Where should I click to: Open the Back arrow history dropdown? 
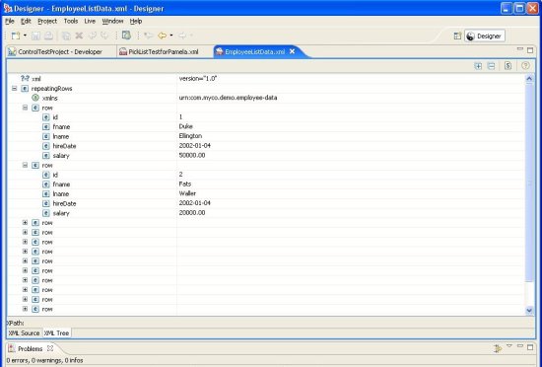(x=171, y=36)
